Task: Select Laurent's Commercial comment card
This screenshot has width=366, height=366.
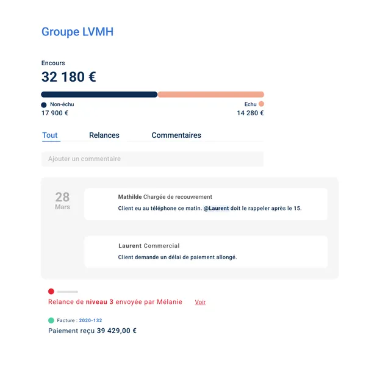Action: tap(206, 251)
